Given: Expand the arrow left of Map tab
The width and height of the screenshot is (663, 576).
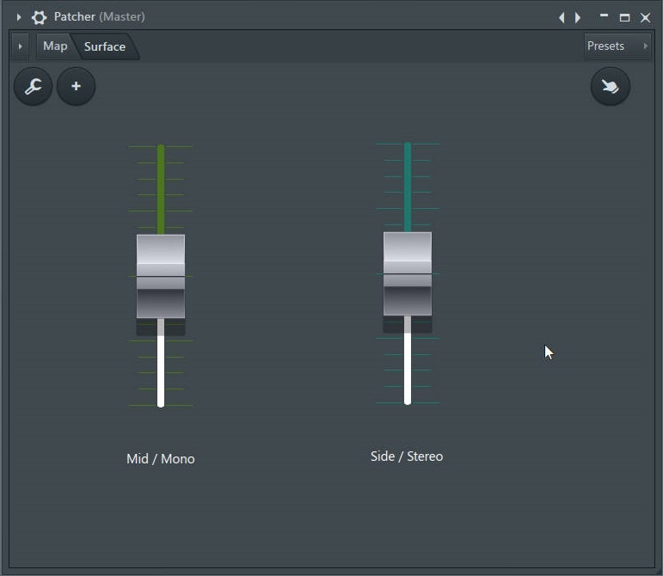Looking at the screenshot, I should point(20,46).
